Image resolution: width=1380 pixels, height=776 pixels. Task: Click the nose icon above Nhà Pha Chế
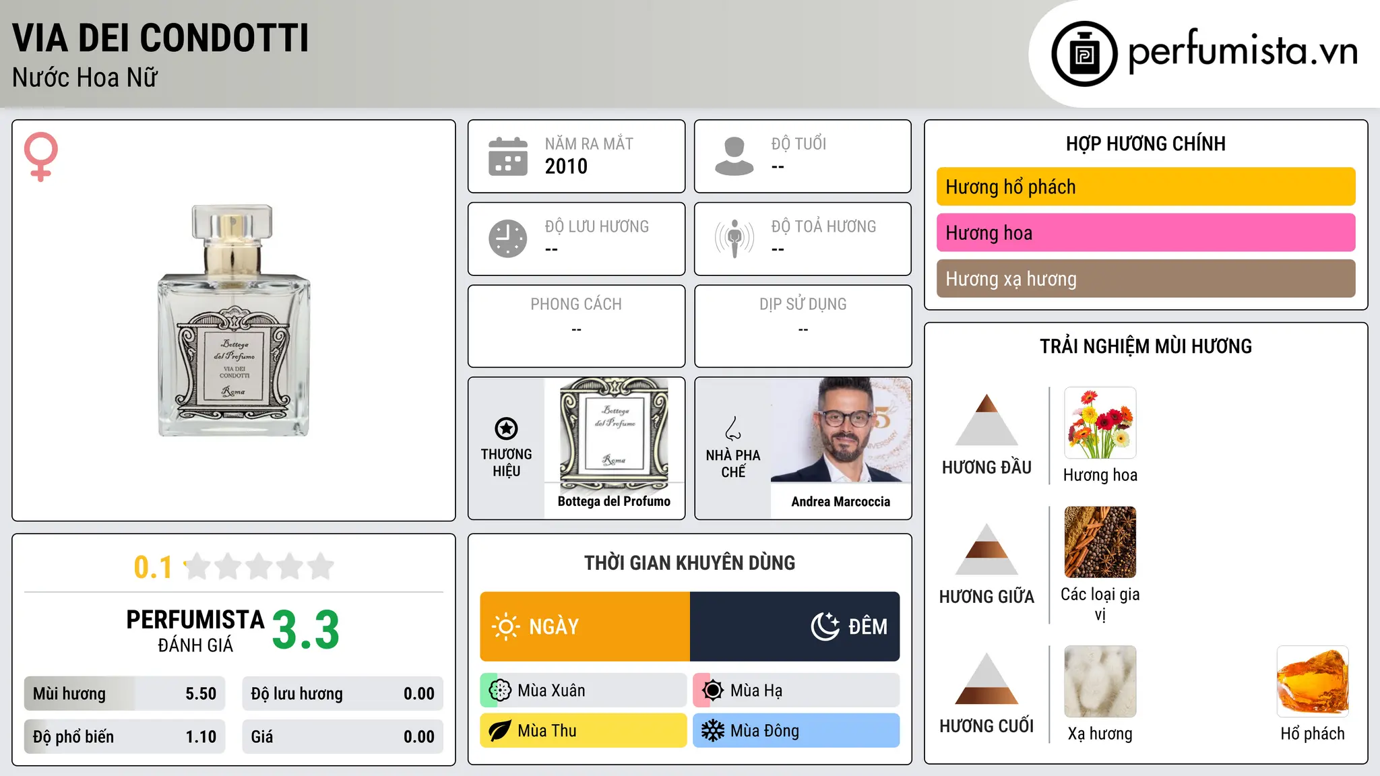click(733, 428)
